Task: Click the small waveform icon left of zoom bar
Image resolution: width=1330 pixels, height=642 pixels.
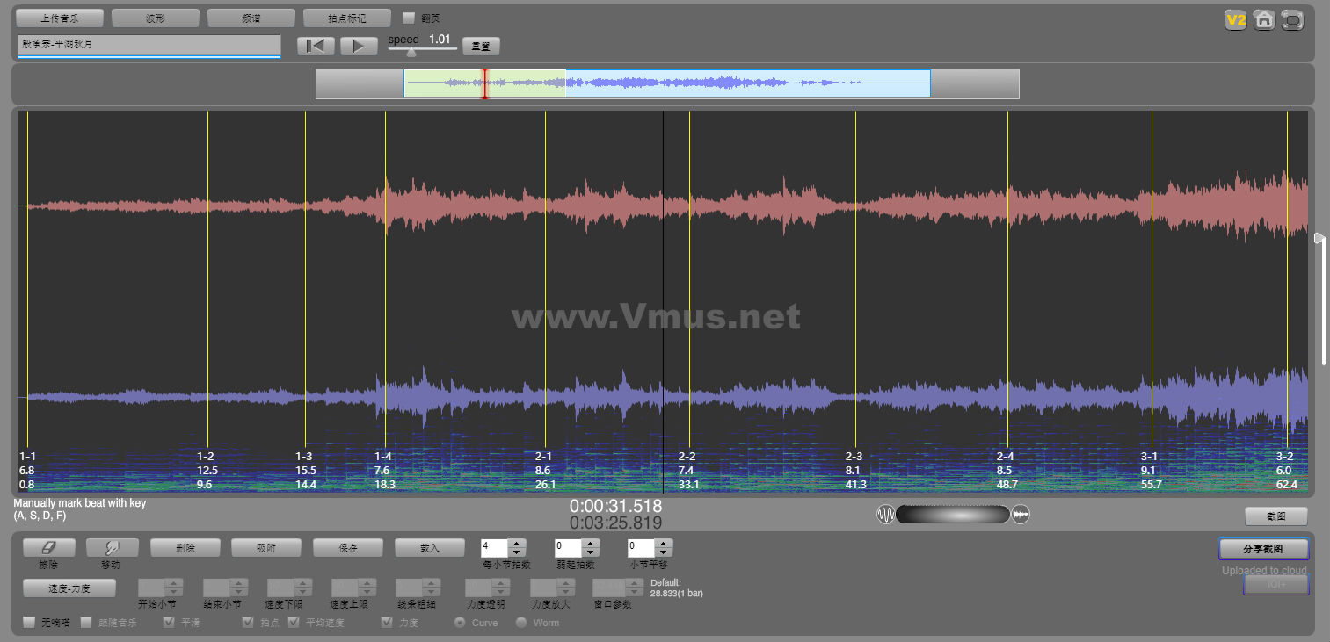Action: (884, 515)
